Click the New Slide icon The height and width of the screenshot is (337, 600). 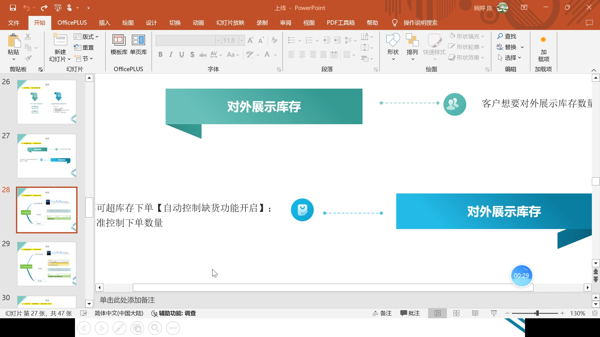click(60, 41)
